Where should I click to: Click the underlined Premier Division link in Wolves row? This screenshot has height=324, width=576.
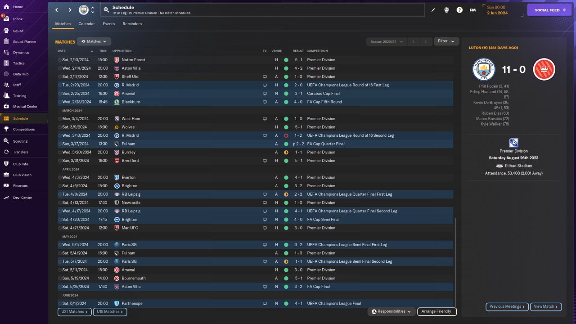(x=321, y=127)
